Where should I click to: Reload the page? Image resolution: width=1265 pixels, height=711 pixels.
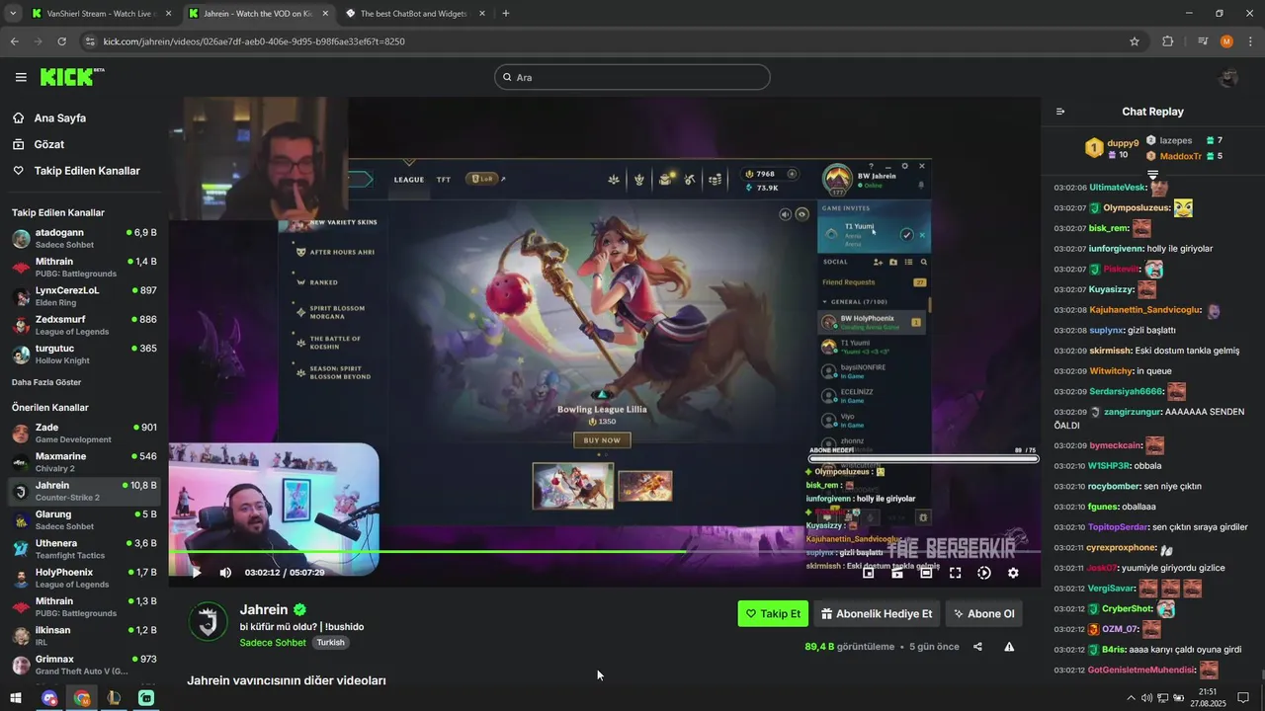[x=61, y=41]
